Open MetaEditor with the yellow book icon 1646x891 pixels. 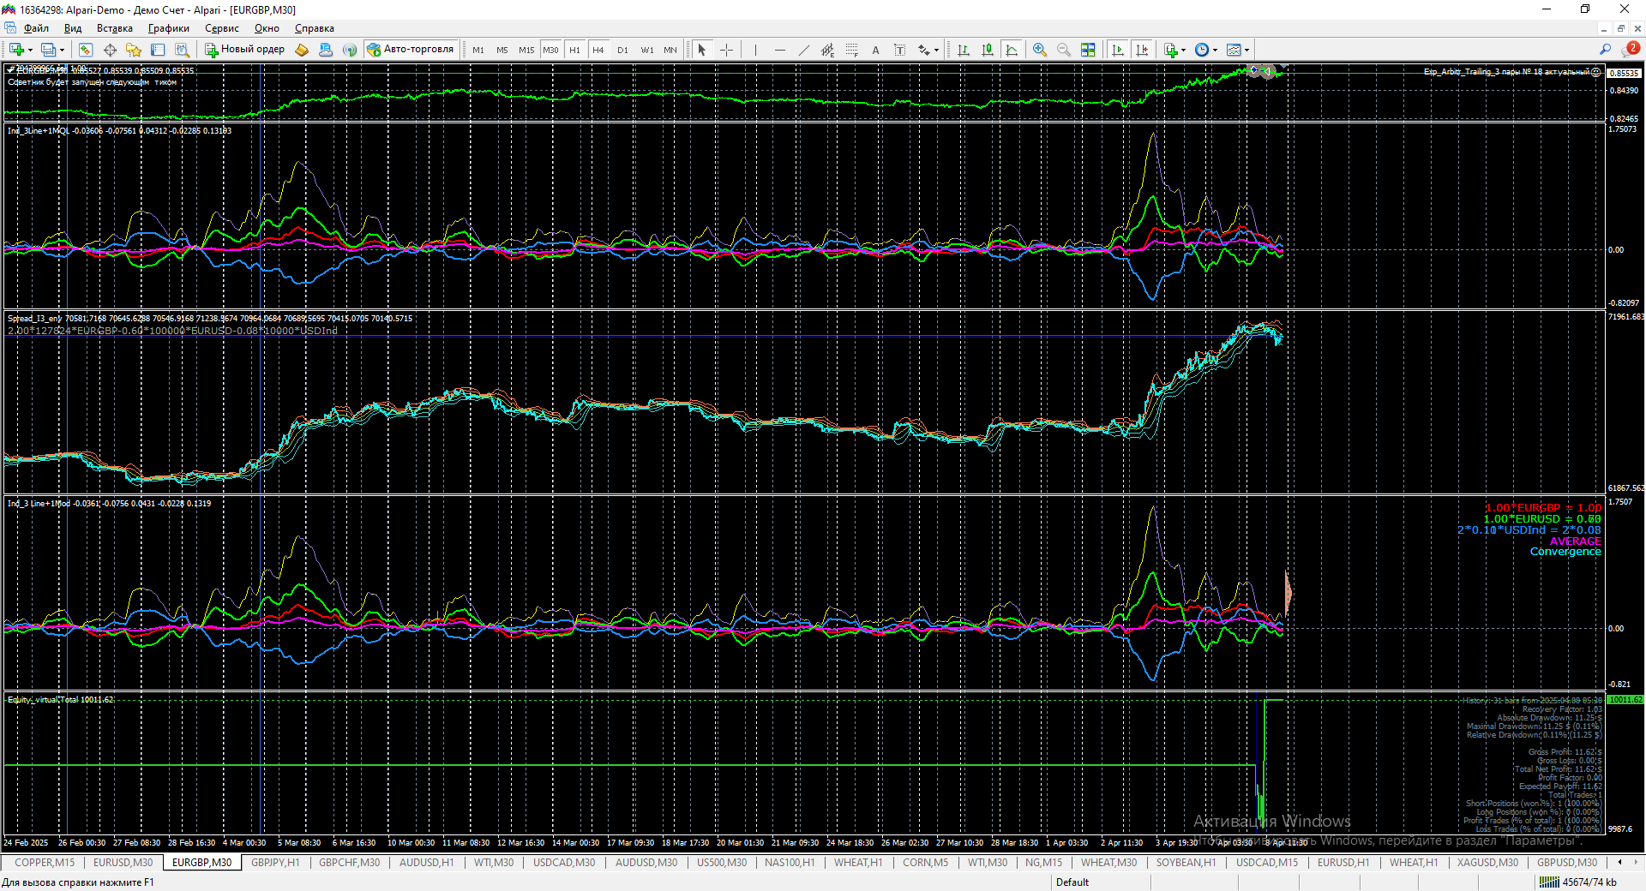(302, 50)
